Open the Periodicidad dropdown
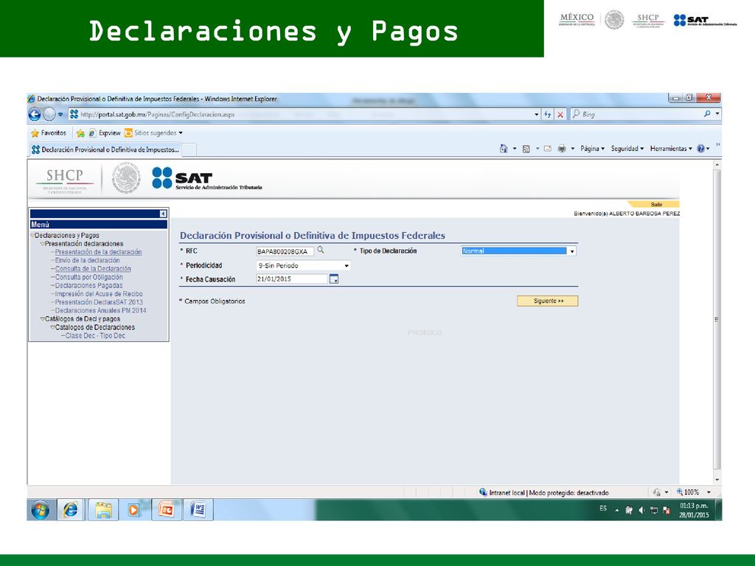 (x=347, y=265)
